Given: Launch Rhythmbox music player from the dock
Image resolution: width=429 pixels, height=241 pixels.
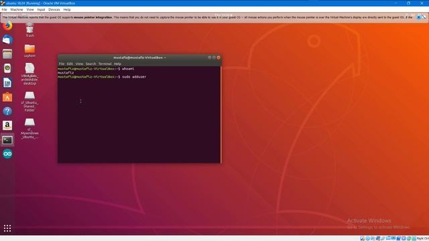Looking at the screenshot, I should pos(7,68).
